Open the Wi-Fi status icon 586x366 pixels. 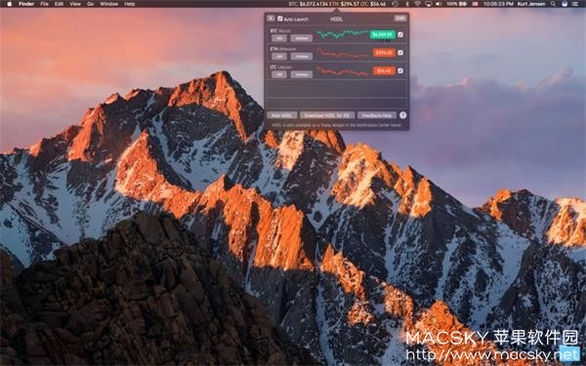click(417, 4)
